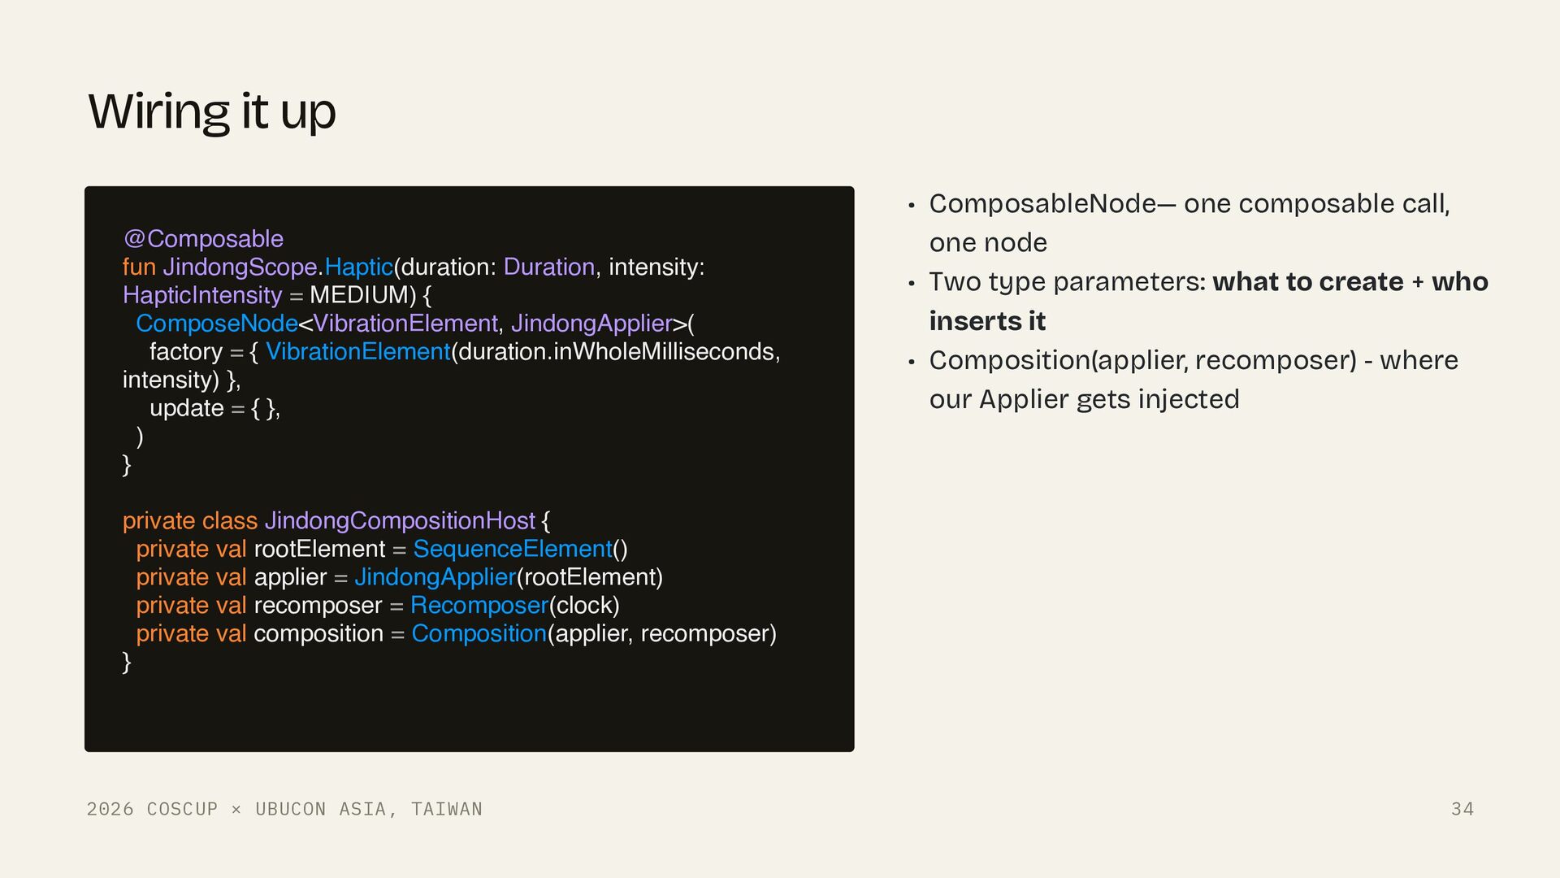Click bold text "inserts it"

click(987, 320)
